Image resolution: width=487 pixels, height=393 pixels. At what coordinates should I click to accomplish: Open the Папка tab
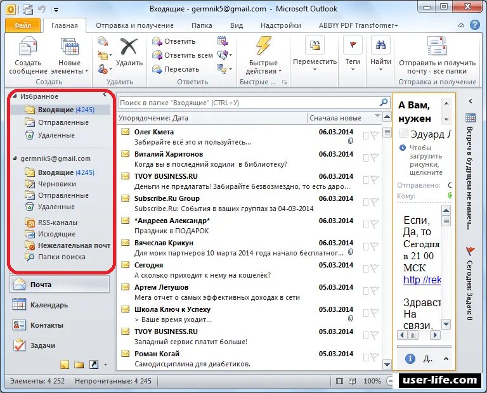202,25
